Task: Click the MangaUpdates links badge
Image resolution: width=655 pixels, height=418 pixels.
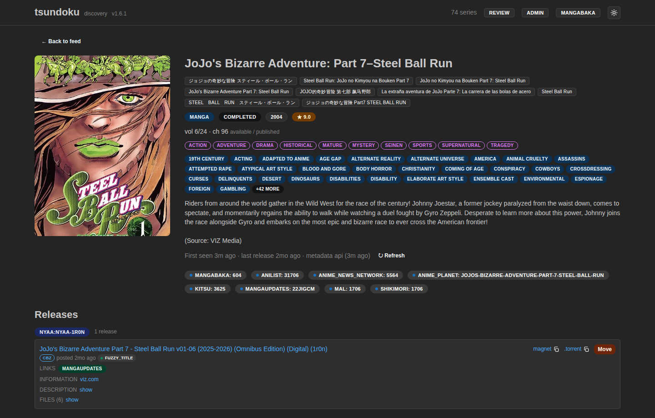Action: pos(82,369)
